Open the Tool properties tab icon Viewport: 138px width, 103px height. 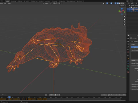[128, 38]
